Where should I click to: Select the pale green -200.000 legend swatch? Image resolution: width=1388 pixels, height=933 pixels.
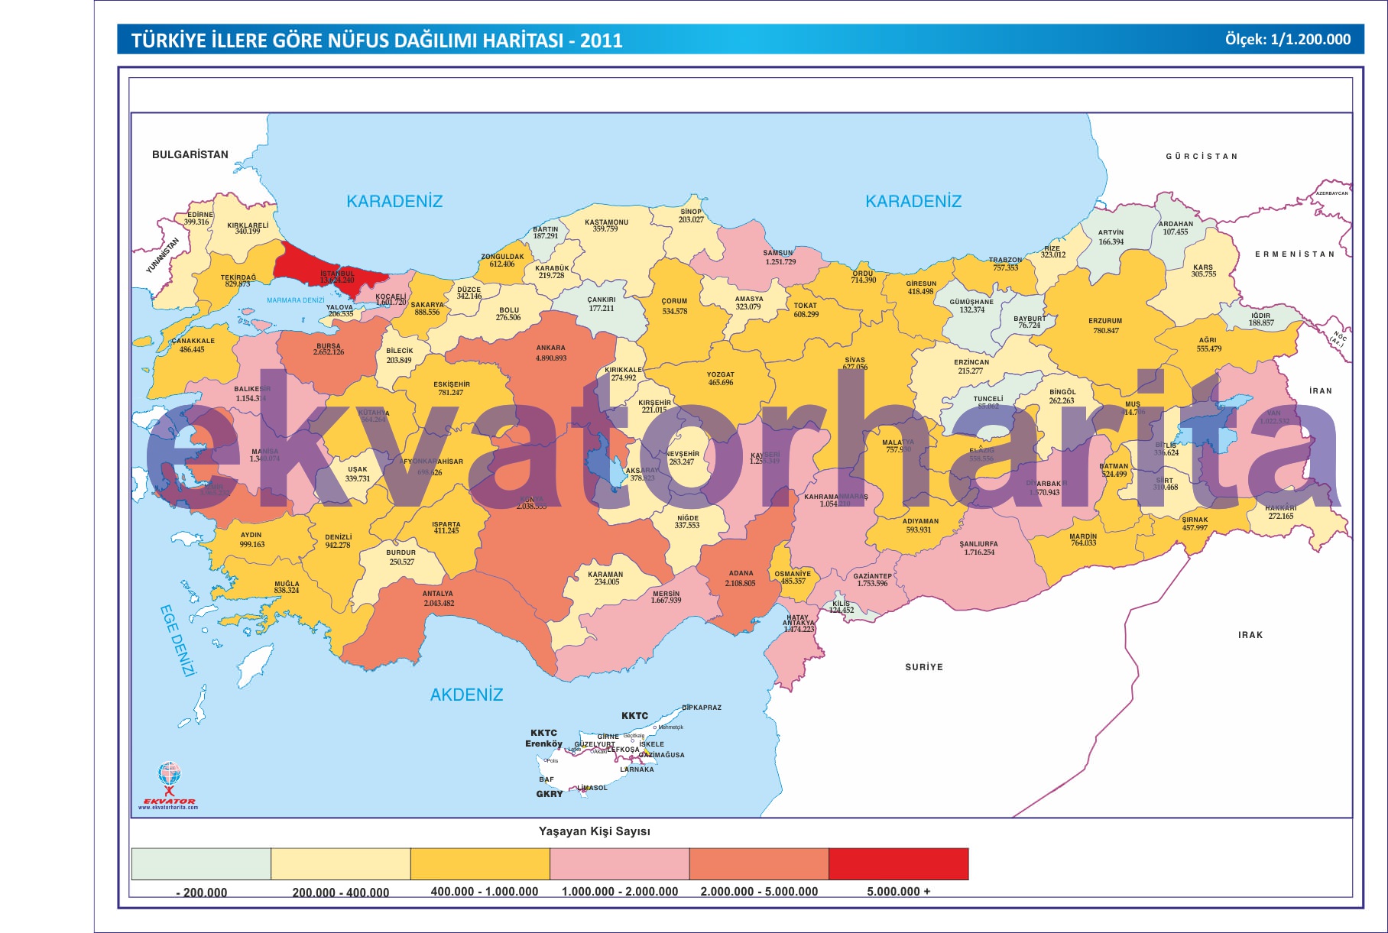(x=201, y=864)
